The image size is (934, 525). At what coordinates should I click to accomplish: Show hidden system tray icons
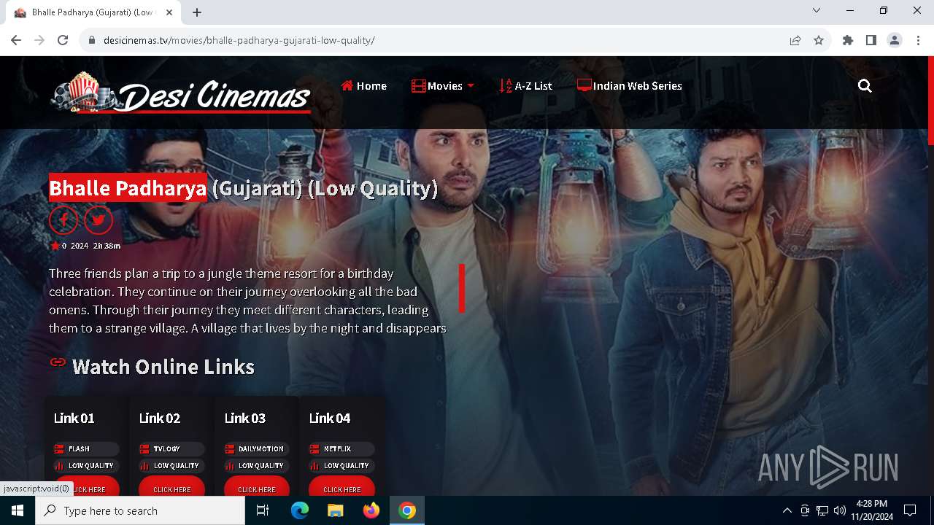pos(787,510)
